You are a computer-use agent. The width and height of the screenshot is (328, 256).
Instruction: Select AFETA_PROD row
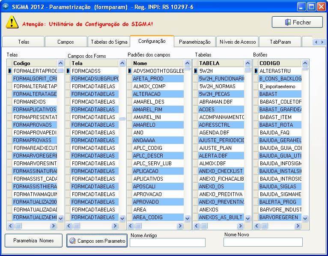(x=158, y=79)
